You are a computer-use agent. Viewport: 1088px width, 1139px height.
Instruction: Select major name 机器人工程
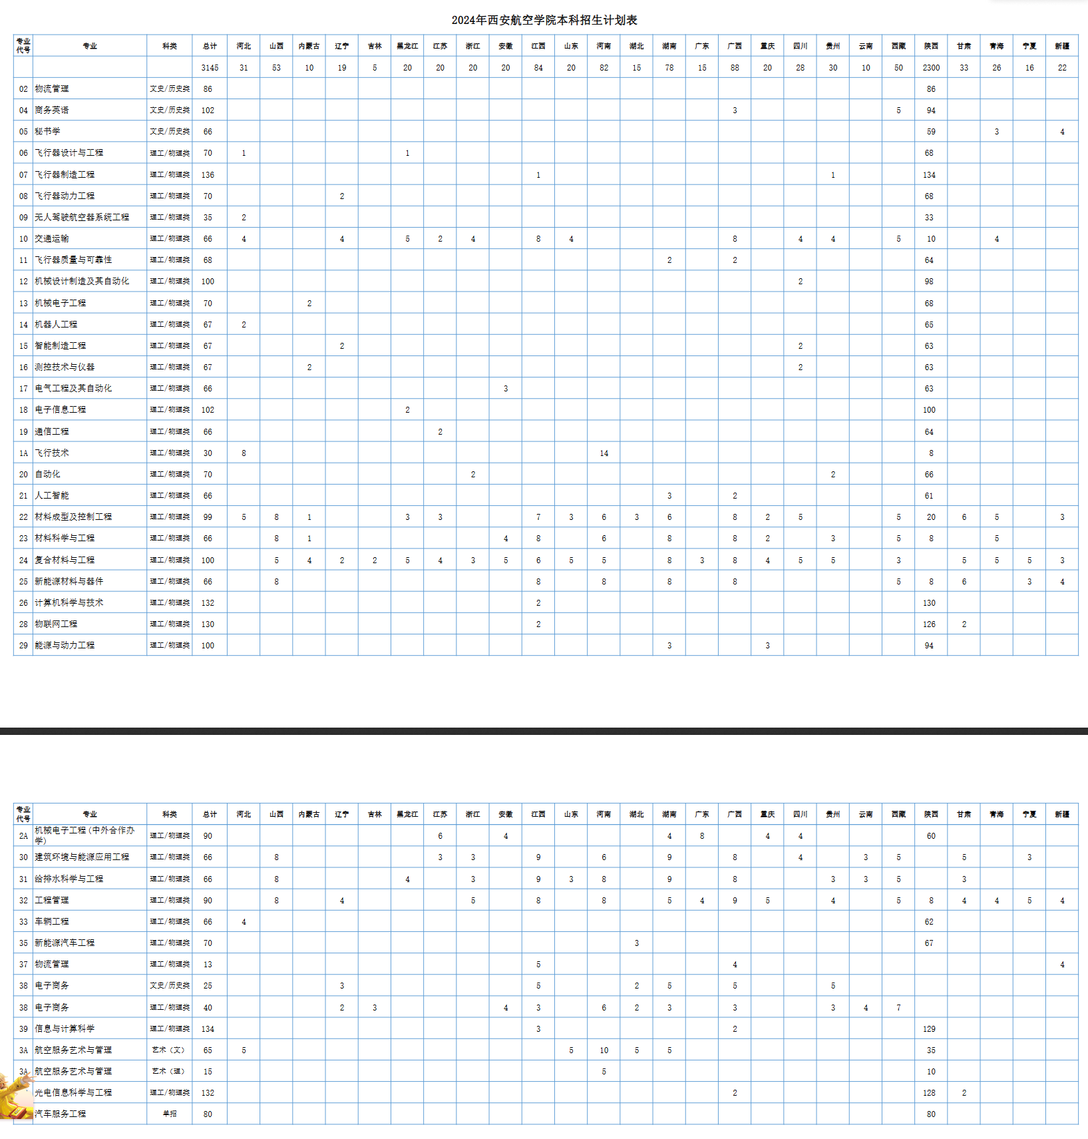tap(56, 325)
